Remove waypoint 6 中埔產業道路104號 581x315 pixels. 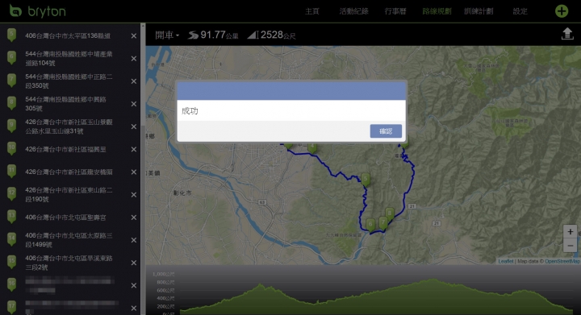[134, 59]
